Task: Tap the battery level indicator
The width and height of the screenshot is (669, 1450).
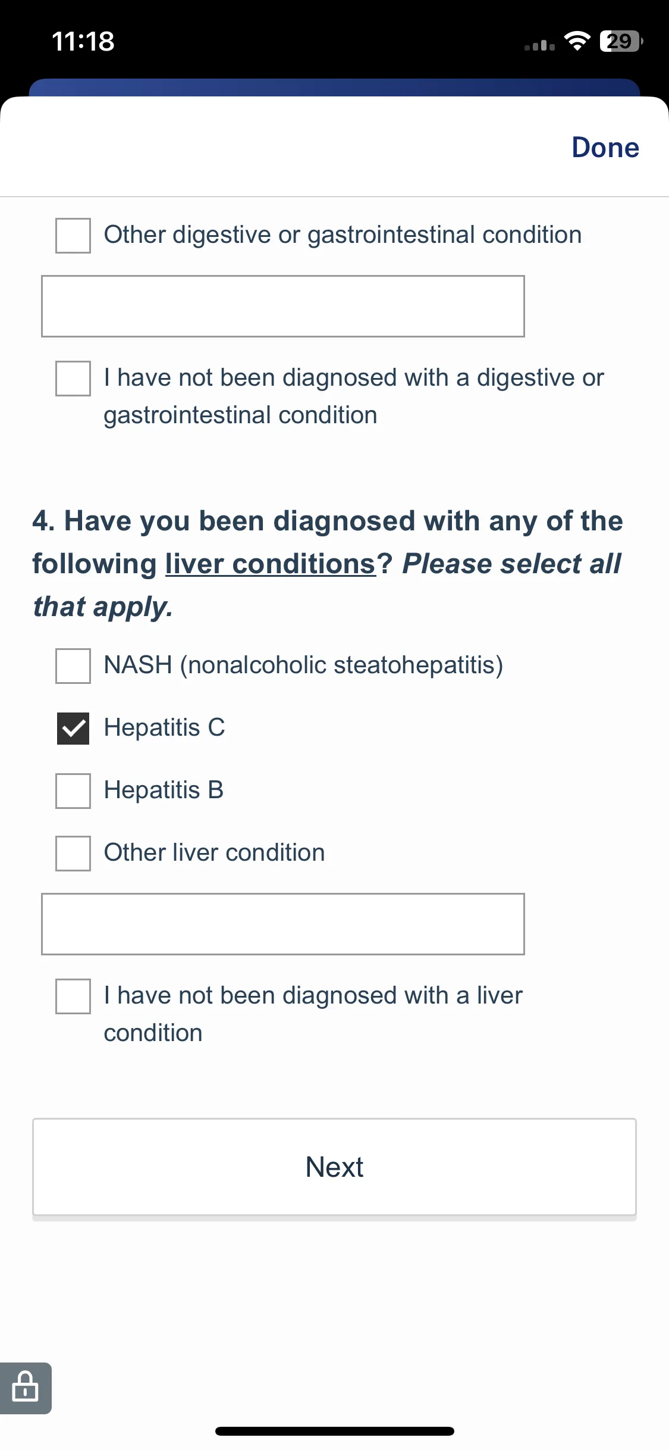Action: [621, 41]
